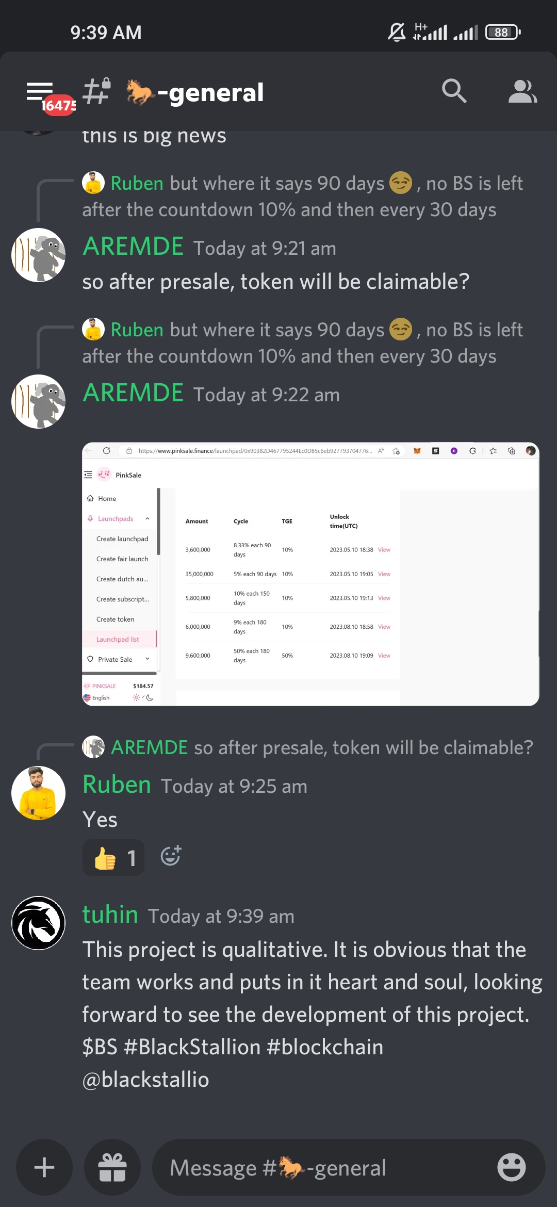The width and height of the screenshot is (557, 1207).
Task: Tap the plus attachment button
Action: (x=44, y=1167)
